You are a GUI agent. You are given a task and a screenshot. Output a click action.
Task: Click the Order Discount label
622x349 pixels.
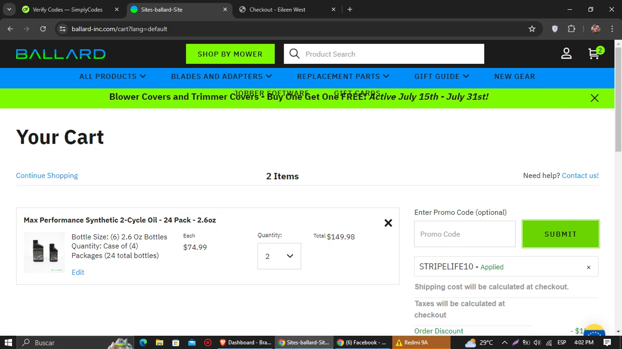[439, 331]
